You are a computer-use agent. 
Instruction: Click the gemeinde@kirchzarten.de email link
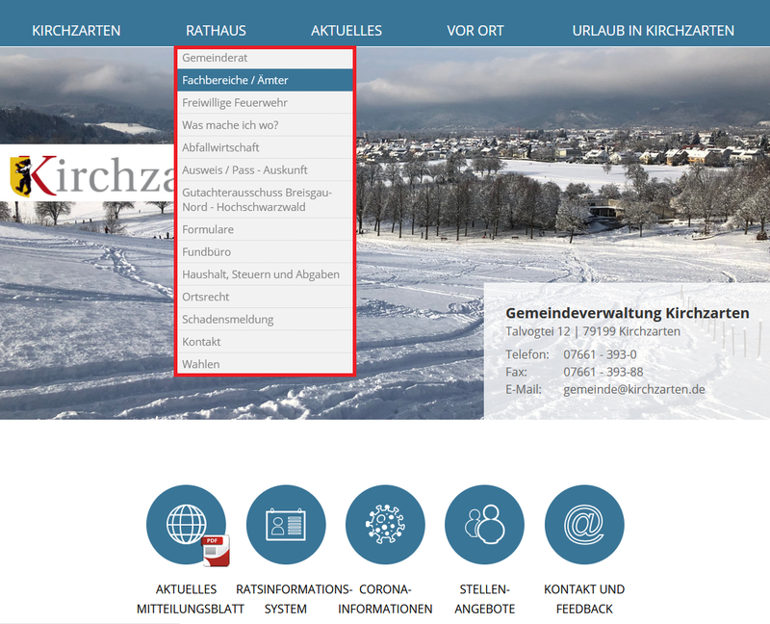pyautogui.click(x=634, y=389)
